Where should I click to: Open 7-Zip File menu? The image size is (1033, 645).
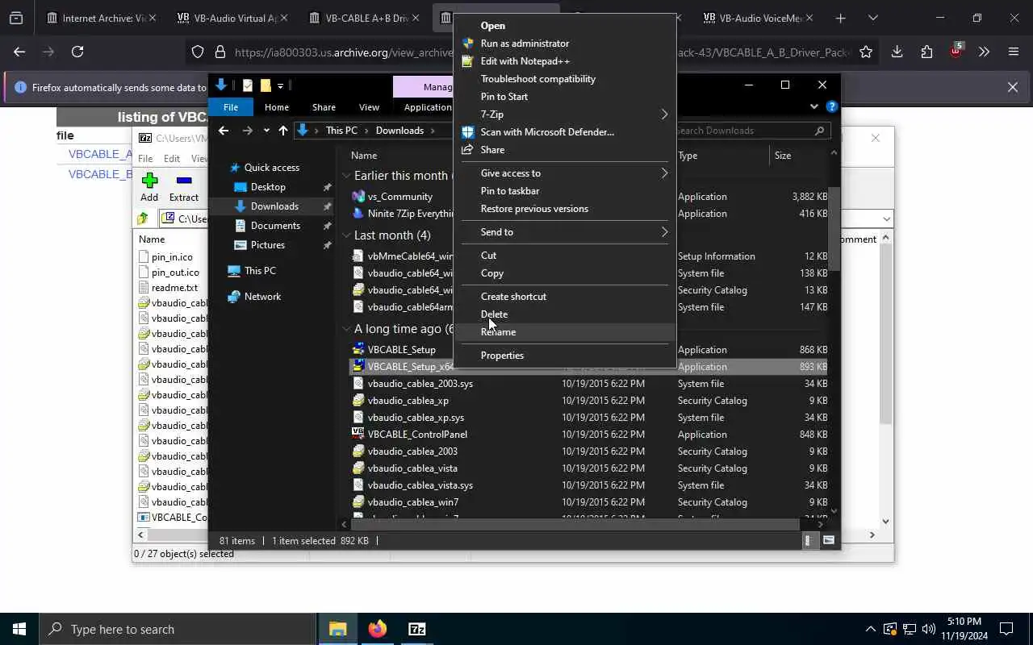pos(145,159)
